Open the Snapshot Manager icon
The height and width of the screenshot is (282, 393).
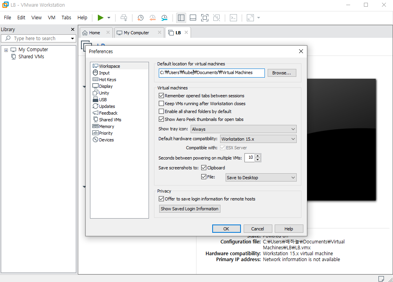(164, 18)
